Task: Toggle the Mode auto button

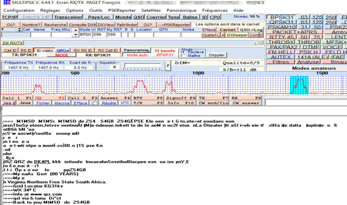Action: (x=137, y=55)
